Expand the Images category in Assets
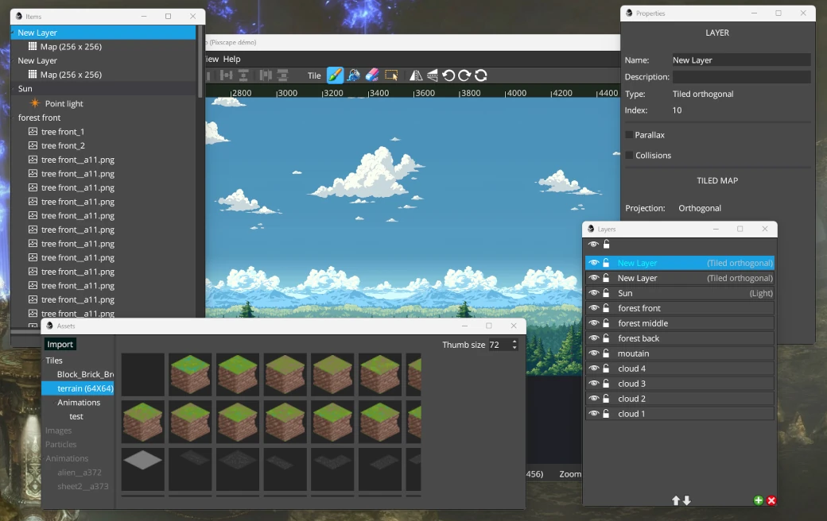 point(60,430)
